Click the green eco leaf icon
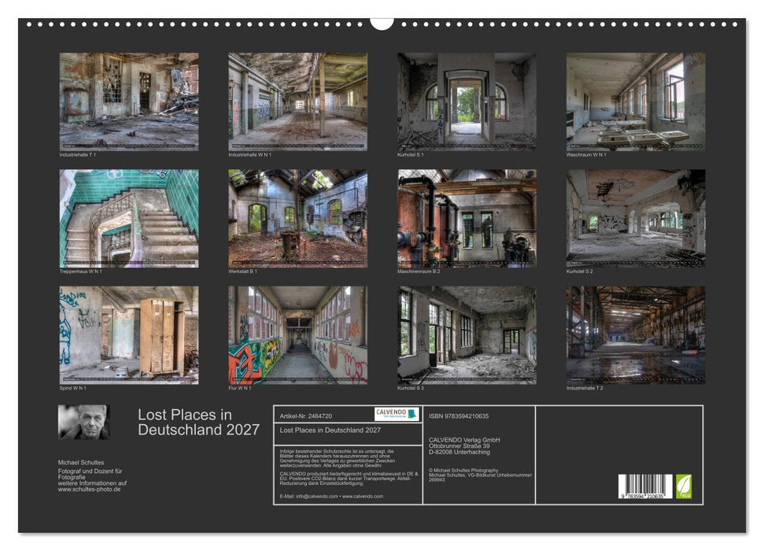Image resolution: width=764 pixels, height=551 pixels. (x=684, y=486)
